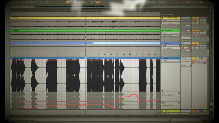219x123 pixels.
Task: Solo the HiDrums track
Action: [201, 43]
